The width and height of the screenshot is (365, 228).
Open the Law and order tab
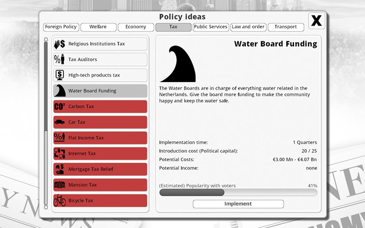[248, 27]
